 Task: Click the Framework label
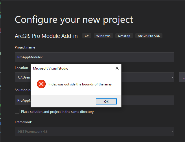pyautogui.click(x=23, y=122)
